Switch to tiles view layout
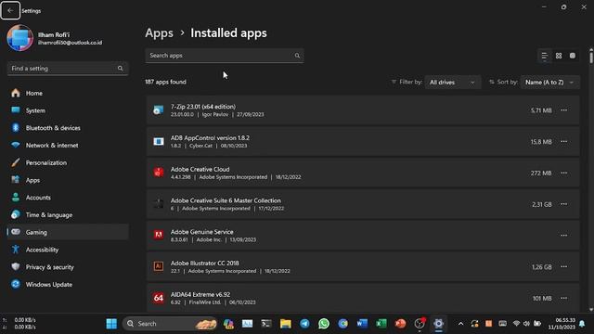 (x=573, y=56)
